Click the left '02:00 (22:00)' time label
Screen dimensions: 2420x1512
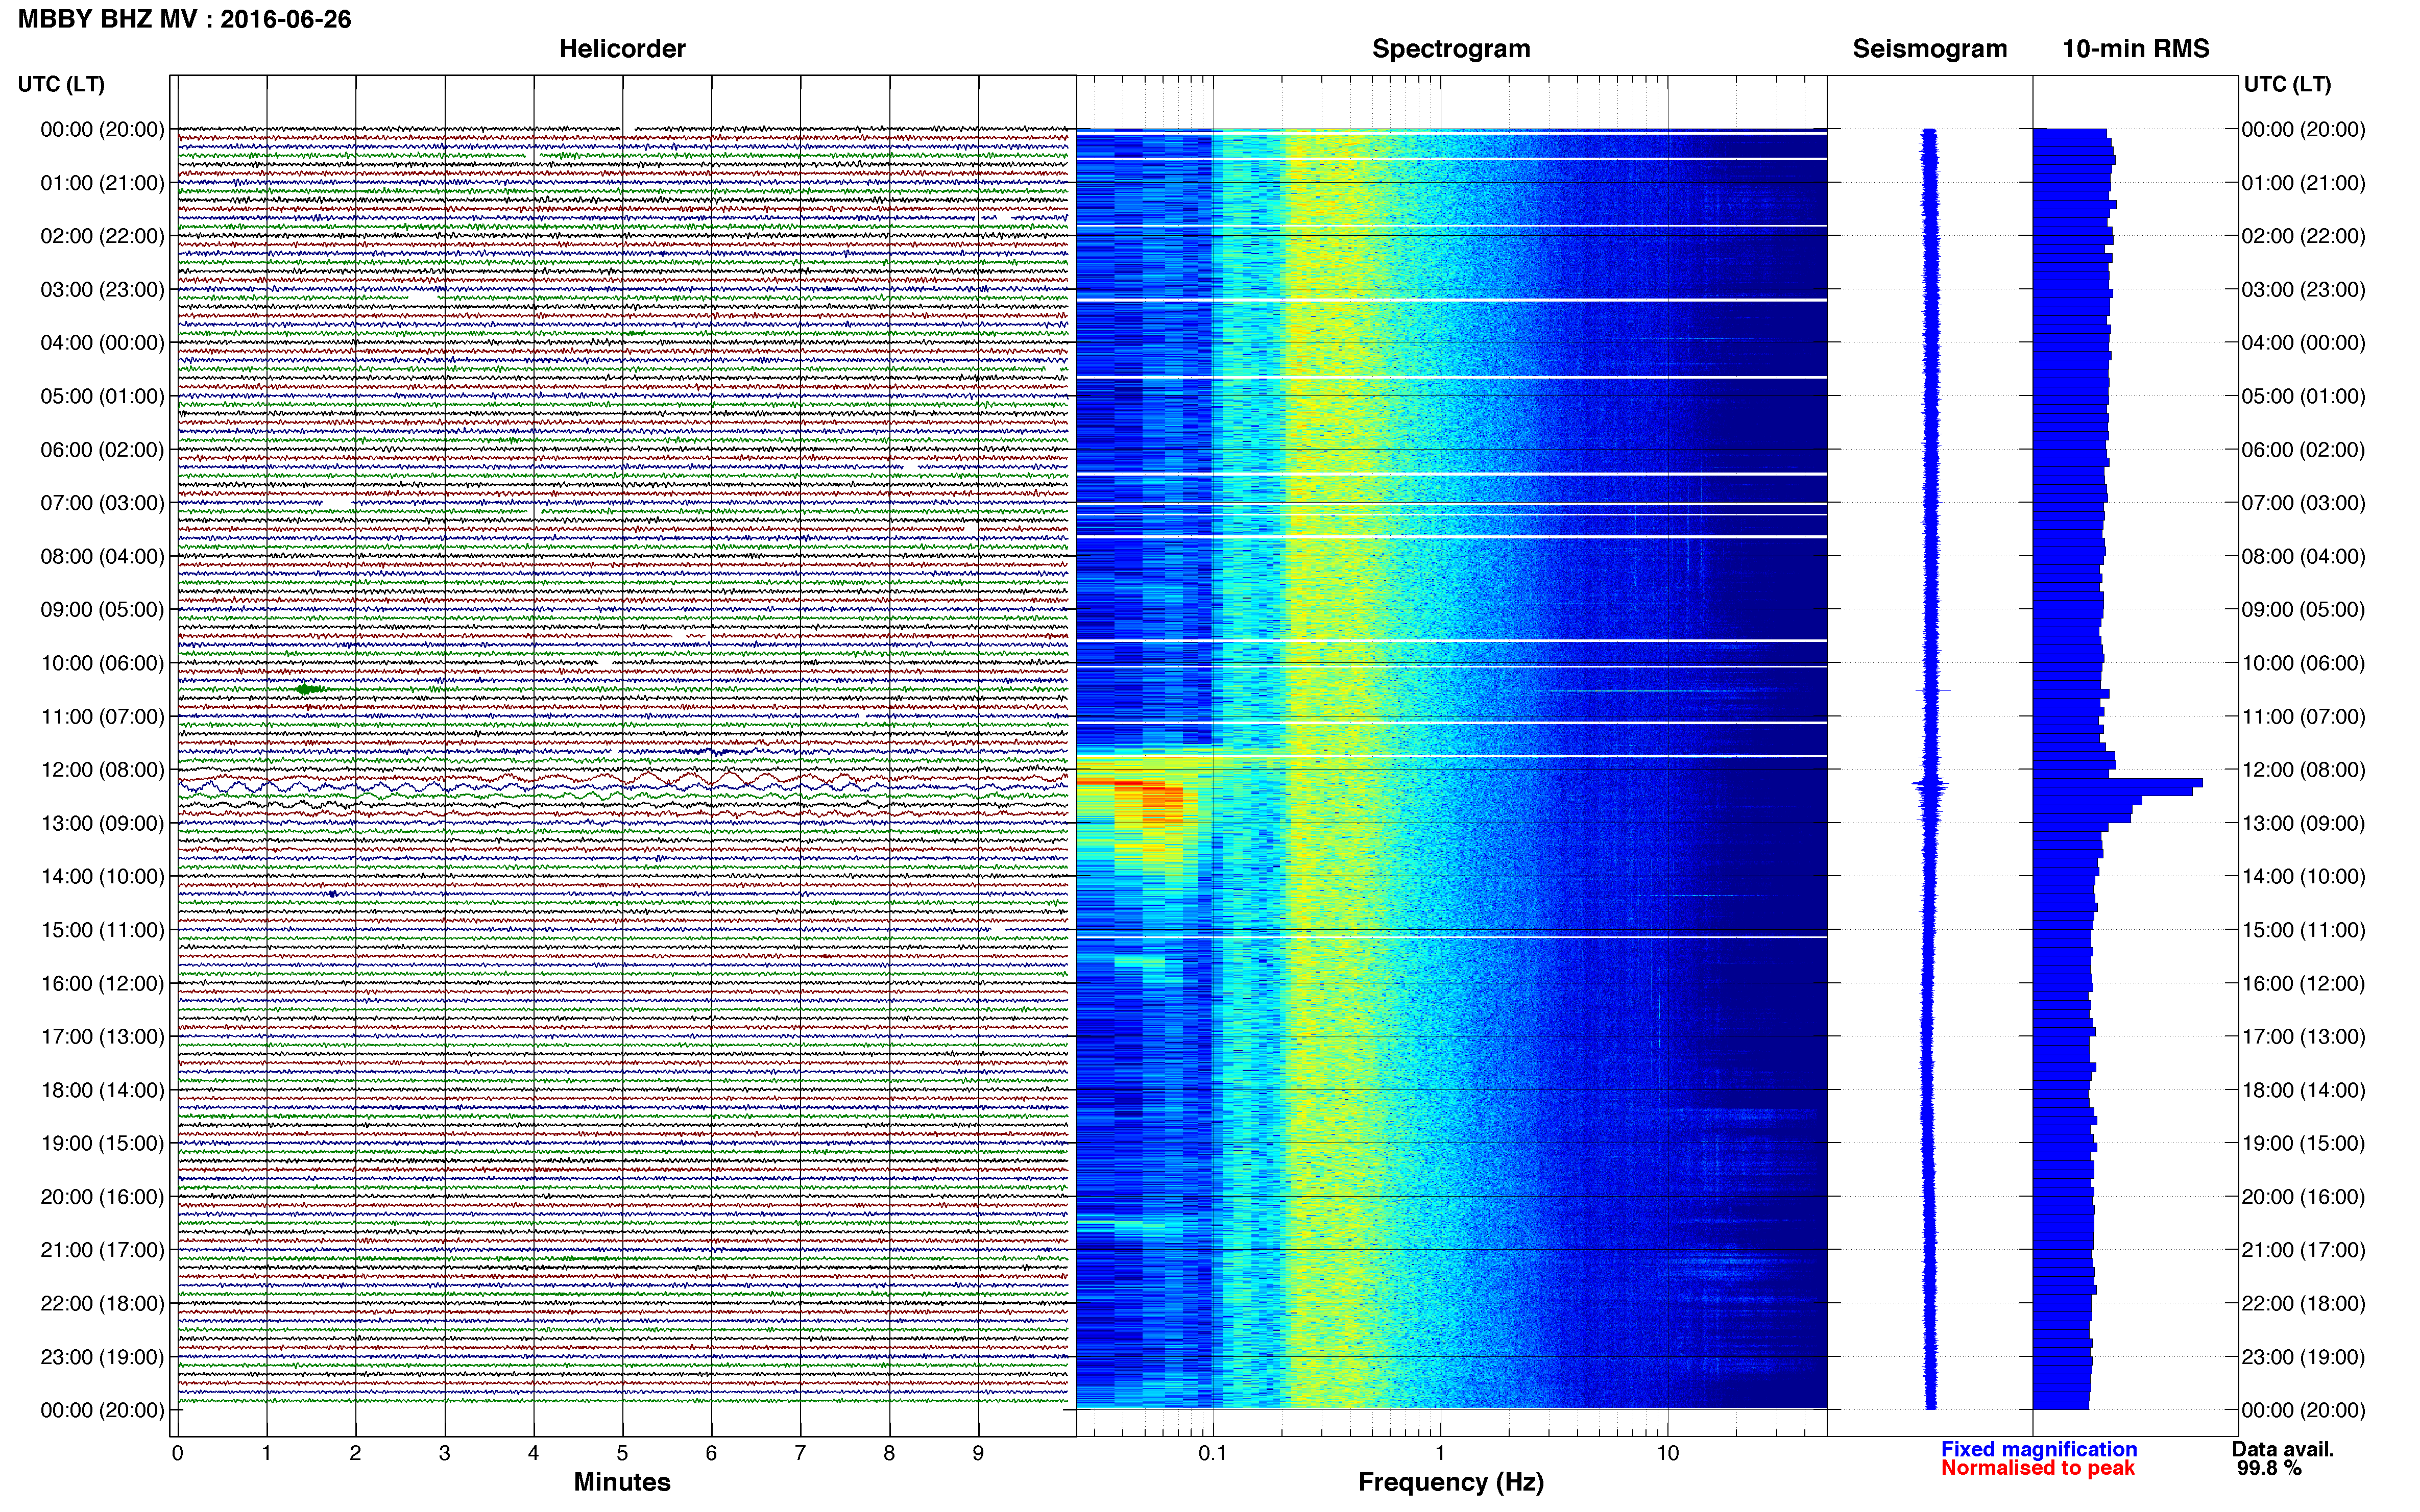click(x=102, y=236)
